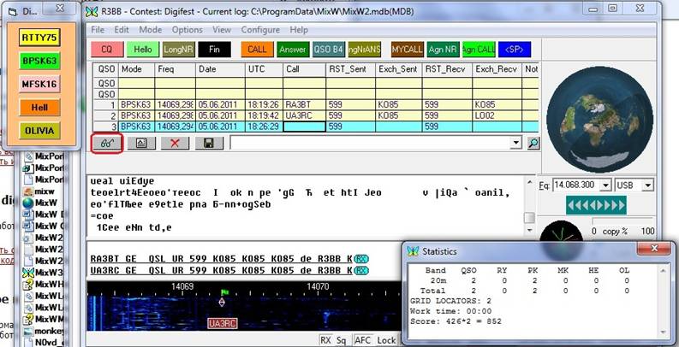Toggle Lock in the status bar

pos(386,340)
